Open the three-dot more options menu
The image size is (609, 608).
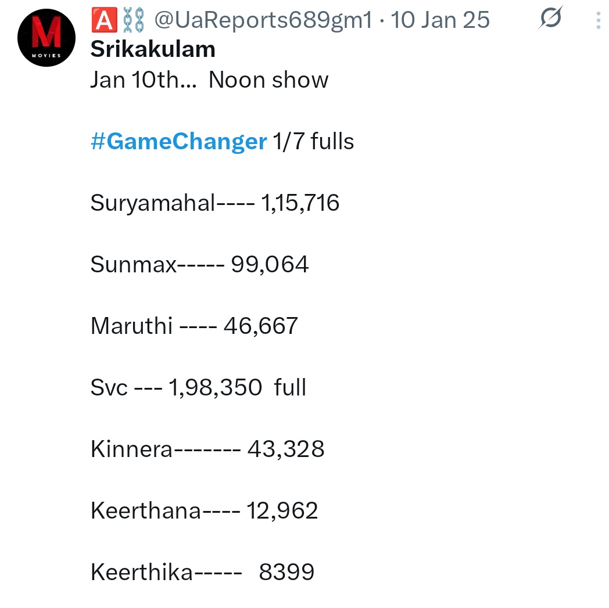[x=599, y=20]
